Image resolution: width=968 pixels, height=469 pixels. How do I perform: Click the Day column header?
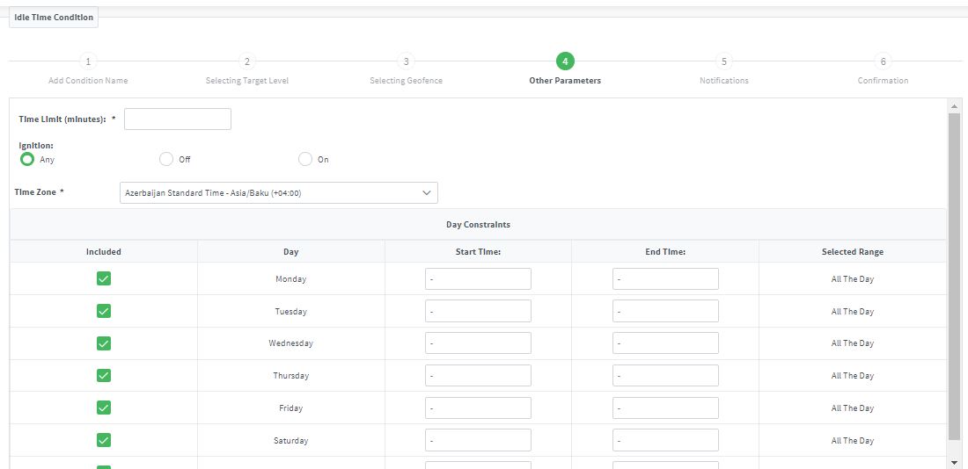pyautogui.click(x=290, y=251)
